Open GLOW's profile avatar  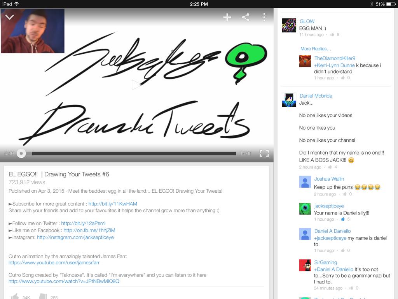(x=289, y=25)
